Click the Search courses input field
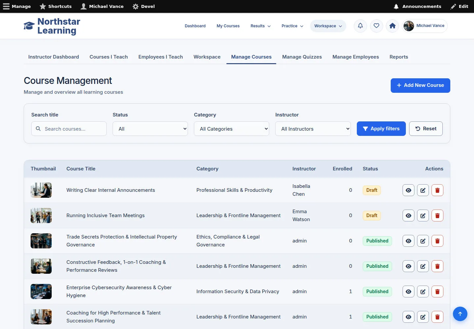The height and width of the screenshot is (329, 474). click(69, 129)
